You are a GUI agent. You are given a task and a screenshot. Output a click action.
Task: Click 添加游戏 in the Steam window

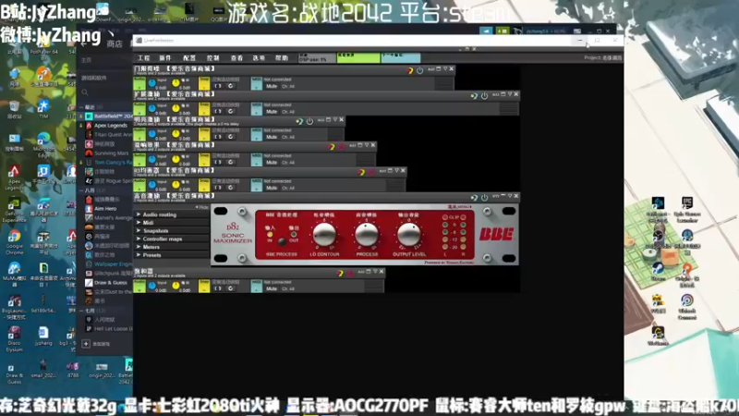click(x=97, y=344)
